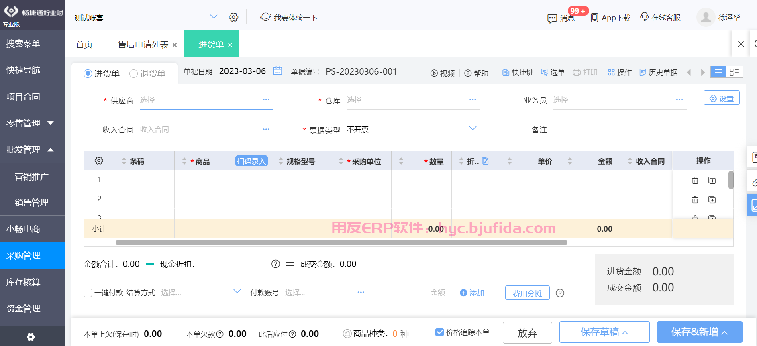757x346 pixels.
Task: Copy row 1 add icon
Action: click(x=712, y=180)
